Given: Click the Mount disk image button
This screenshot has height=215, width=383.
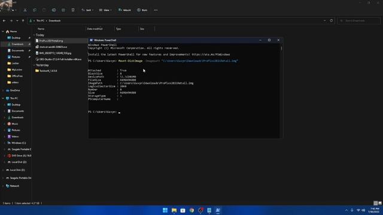Looking at the screenshot, I should (x=124, y=10).
